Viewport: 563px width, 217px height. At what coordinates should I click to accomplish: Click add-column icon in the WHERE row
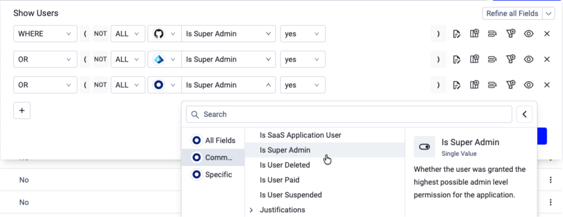tap(475, 34)
